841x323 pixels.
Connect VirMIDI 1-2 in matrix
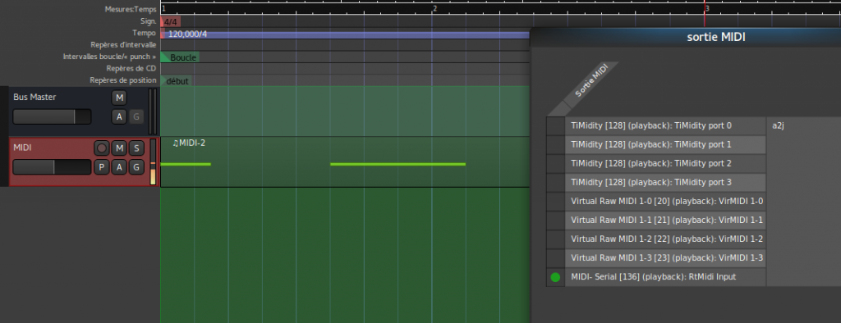coord(556,239)
